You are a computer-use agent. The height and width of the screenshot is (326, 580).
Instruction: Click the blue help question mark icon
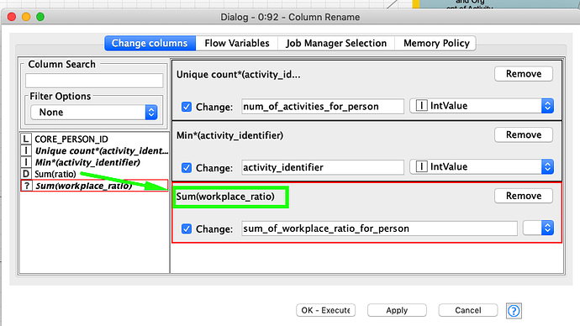(514, 311)
